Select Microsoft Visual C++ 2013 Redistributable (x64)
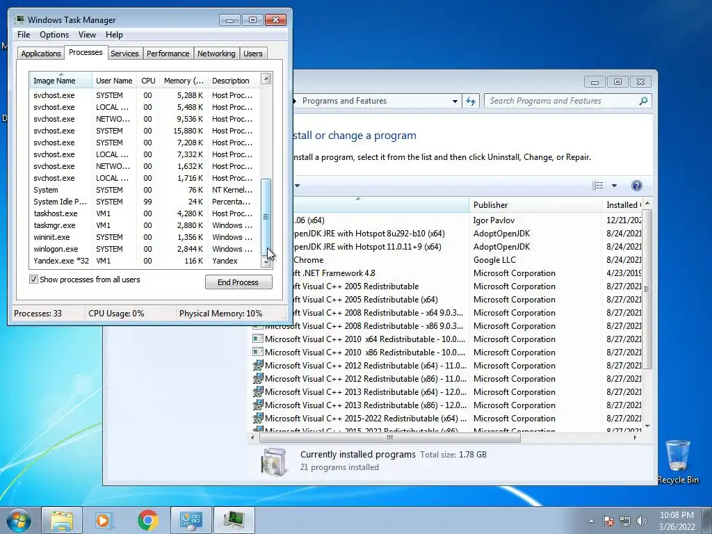Viewport: 712px width, 534px height. (446, 392)
